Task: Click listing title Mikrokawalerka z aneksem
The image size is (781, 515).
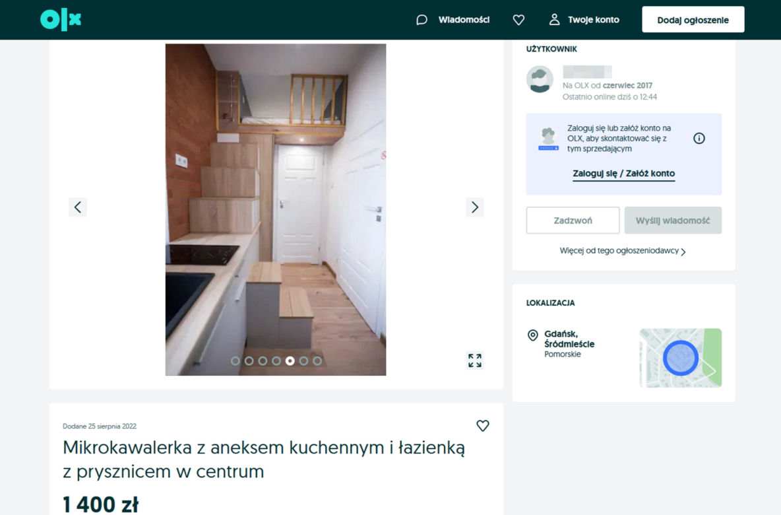Action: point(263,459)
